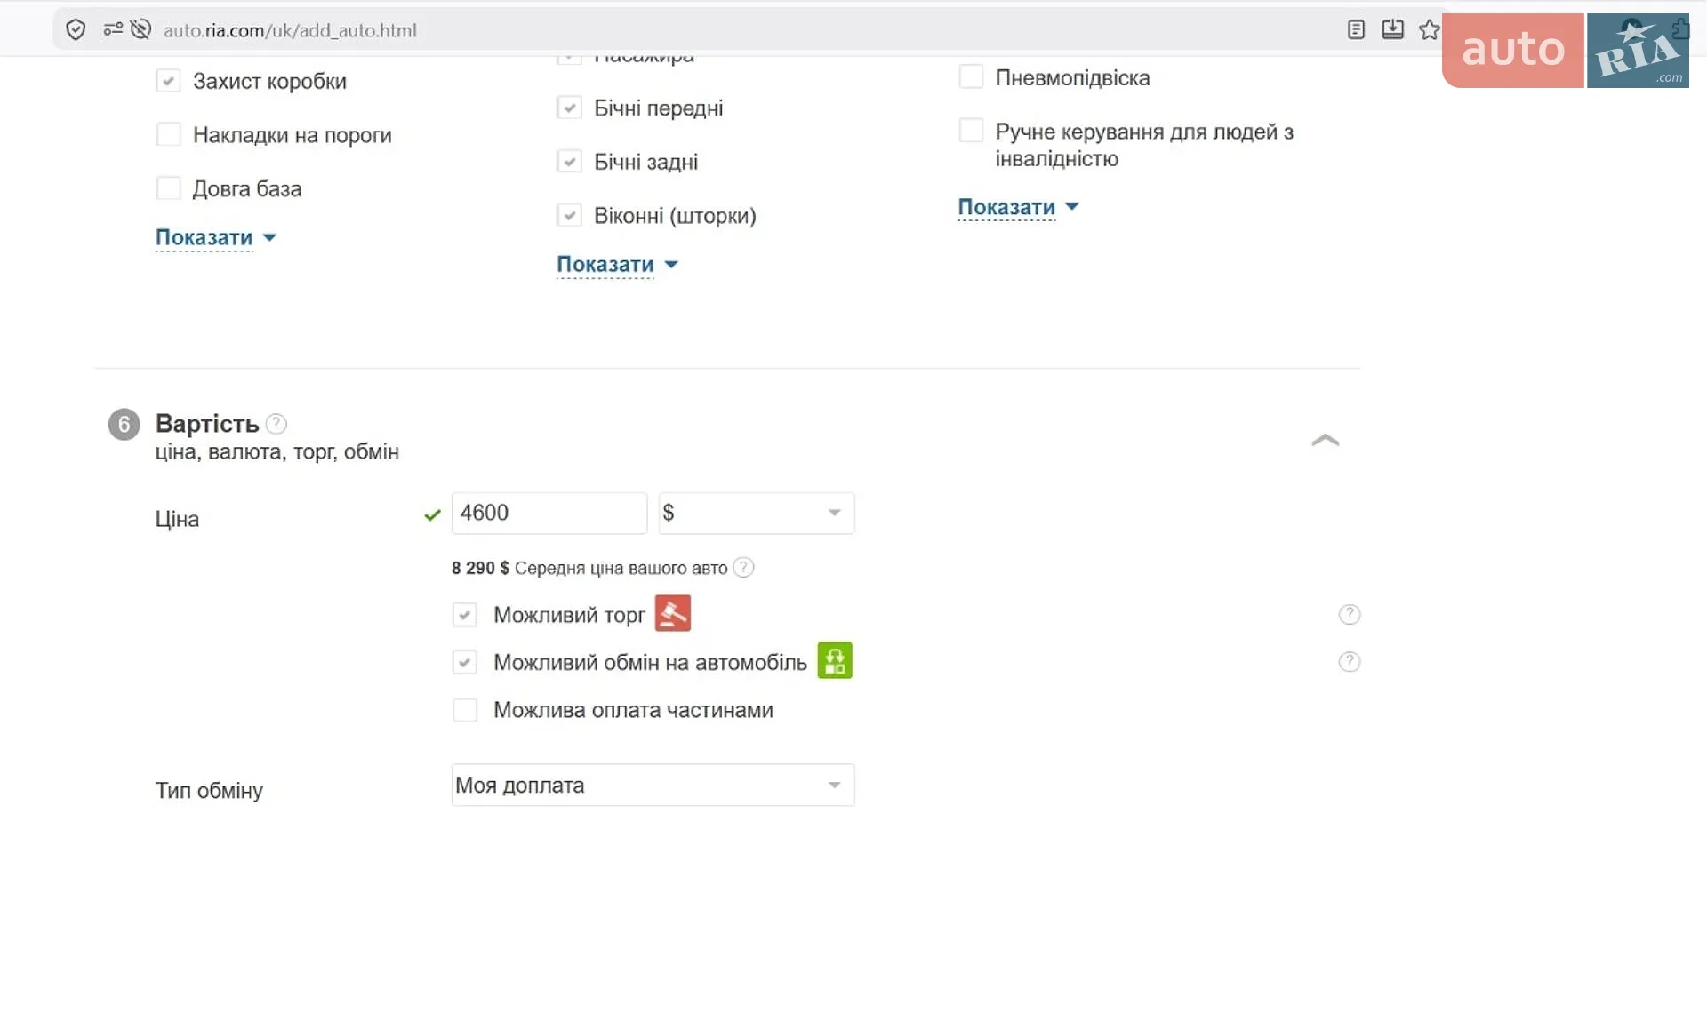Click the auto RIA logo
The height and width of the screenshot is (1013, 1707).
point(1566,51)
